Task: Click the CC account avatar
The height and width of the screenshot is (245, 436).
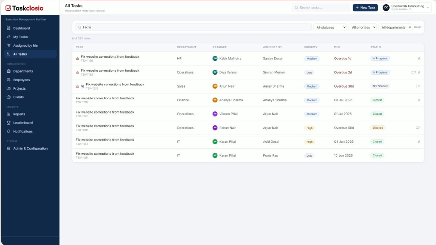Action: [386, 7]
